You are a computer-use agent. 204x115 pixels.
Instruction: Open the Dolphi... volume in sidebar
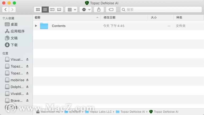point(14,87)
